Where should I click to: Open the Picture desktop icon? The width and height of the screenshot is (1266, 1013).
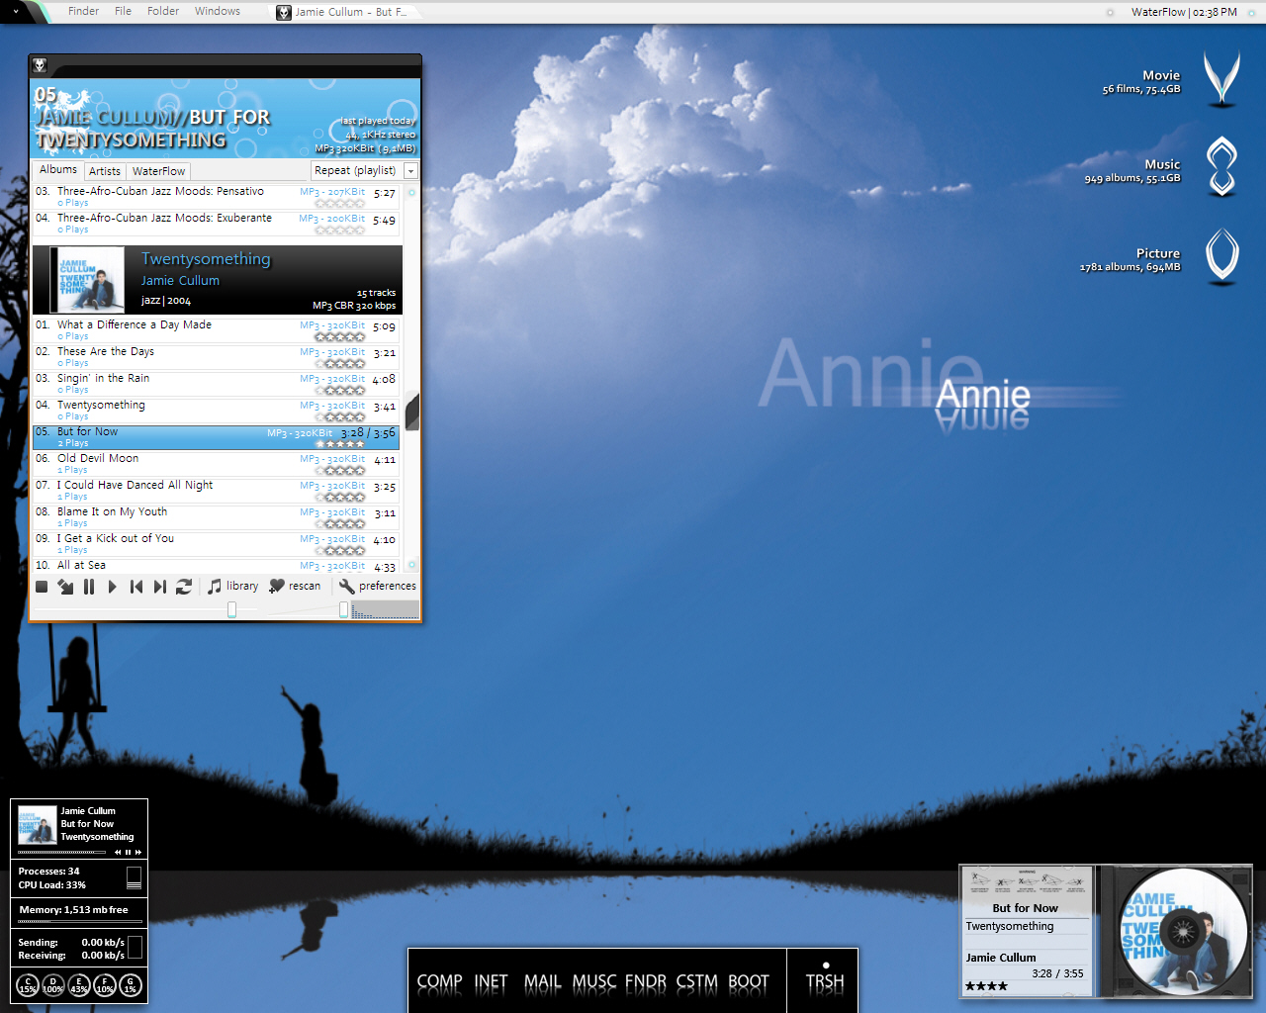click(x=1221, y=255)
